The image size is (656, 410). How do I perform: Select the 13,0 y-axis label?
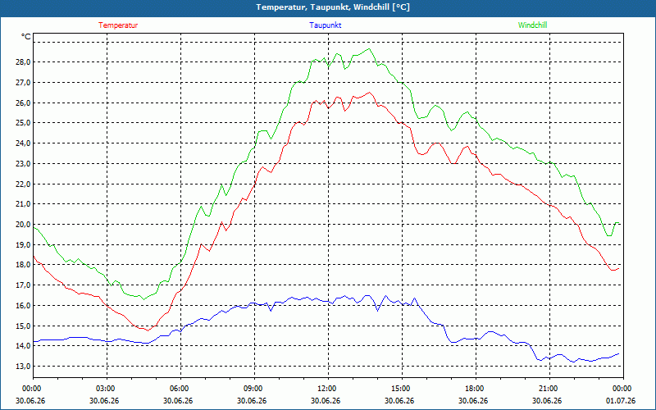click(23, 366)
